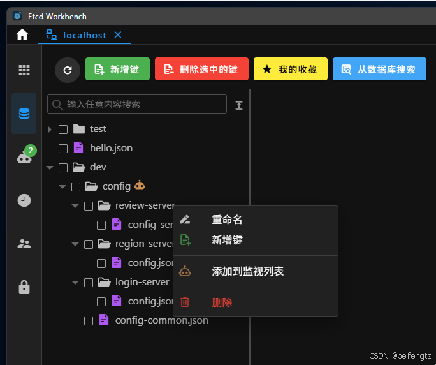Select the review-server folder icon
The height and width of the screenshot is (365, 436).
(x=105, y=205)
